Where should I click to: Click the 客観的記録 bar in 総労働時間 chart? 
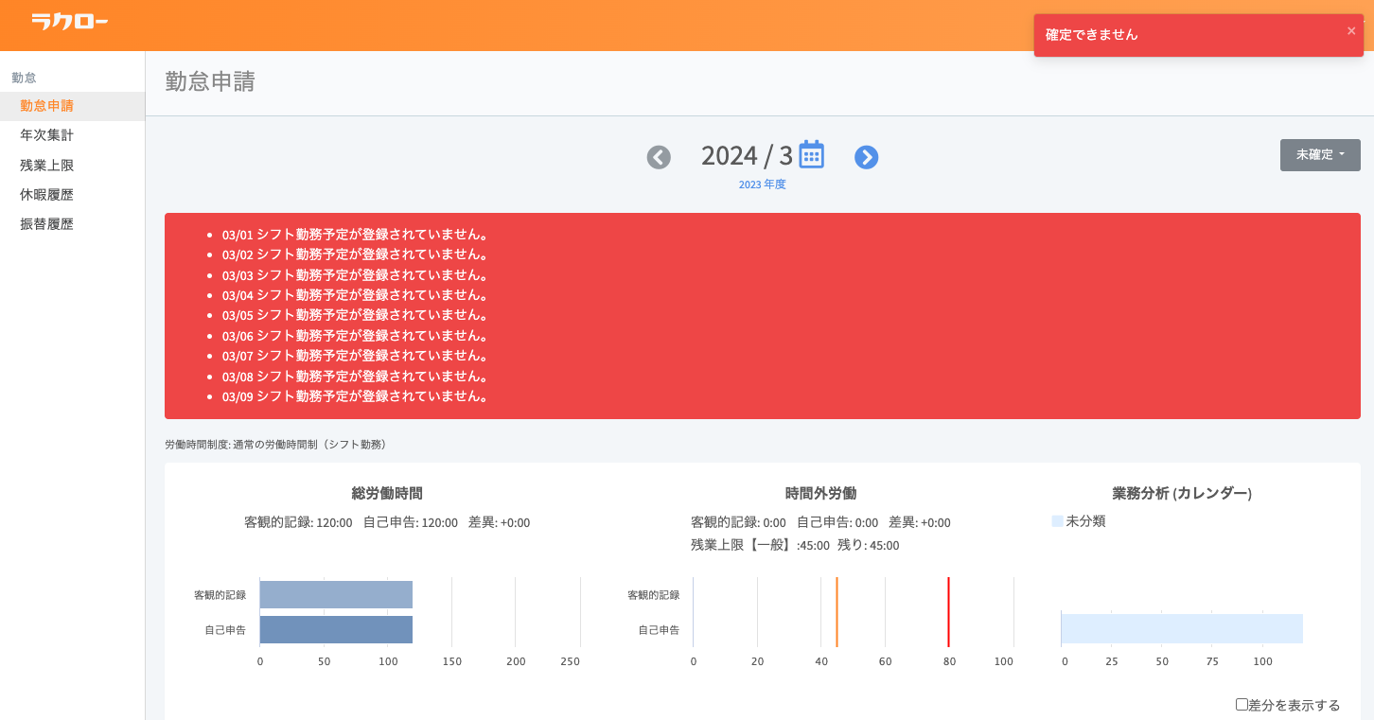(336, 594)
